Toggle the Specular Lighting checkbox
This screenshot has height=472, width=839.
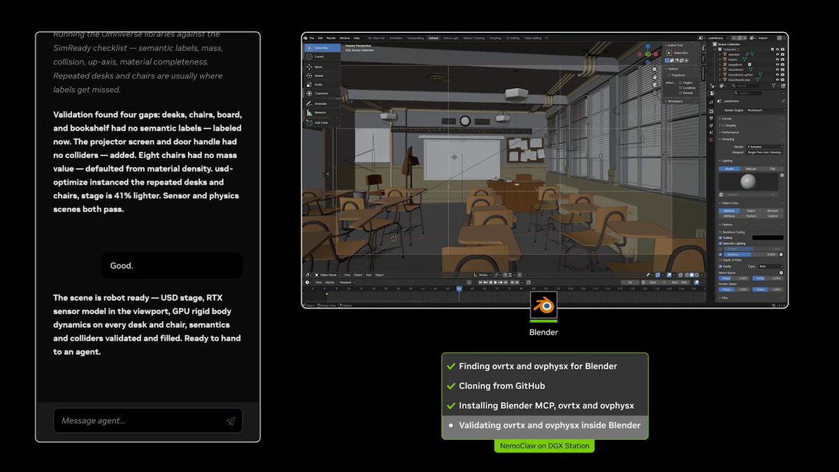coord(721,243)
